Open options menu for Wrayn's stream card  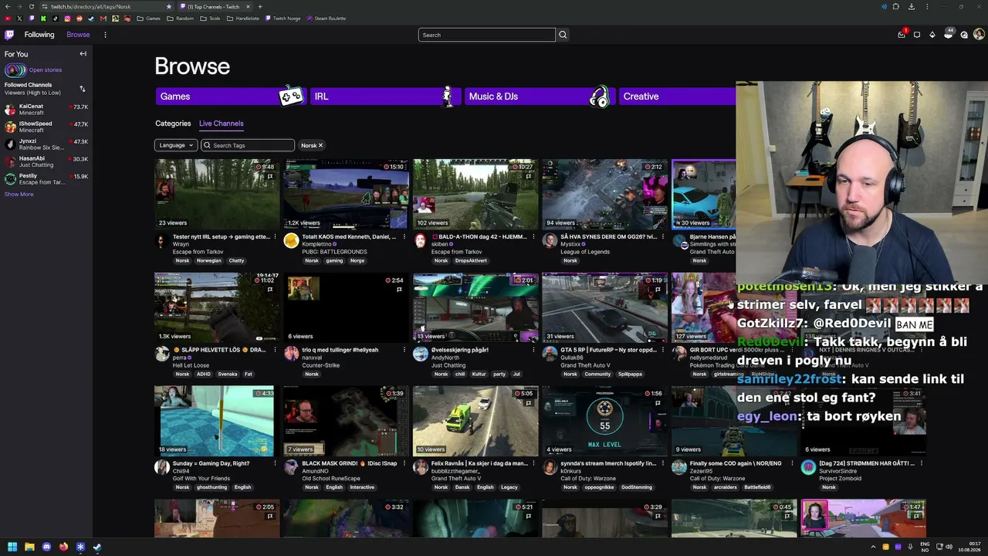click(x=275, y=237)
